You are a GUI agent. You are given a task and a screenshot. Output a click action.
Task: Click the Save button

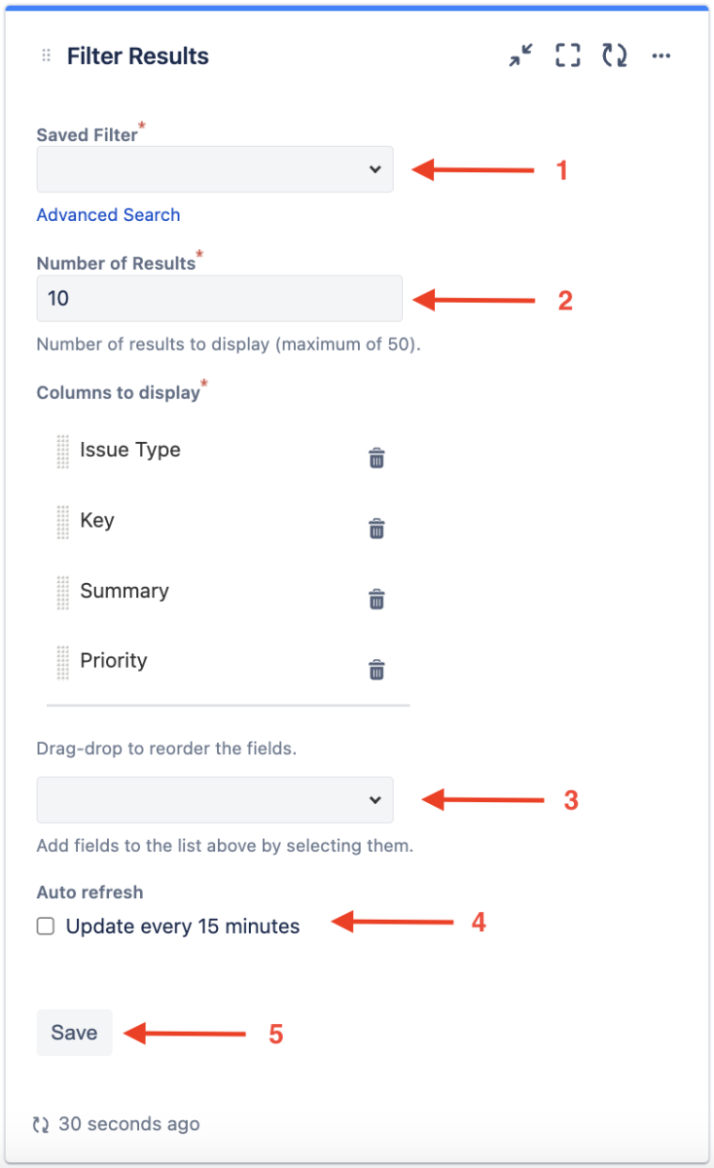[x=74, y=1033]
